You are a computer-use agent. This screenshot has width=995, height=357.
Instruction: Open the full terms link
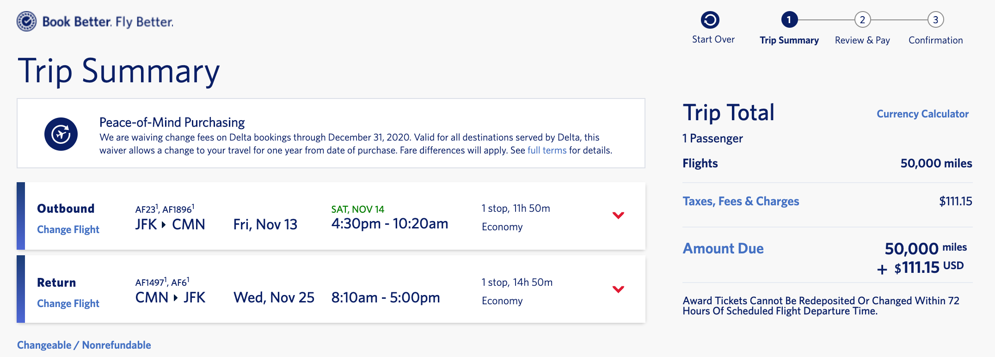[x=547, y=150]
